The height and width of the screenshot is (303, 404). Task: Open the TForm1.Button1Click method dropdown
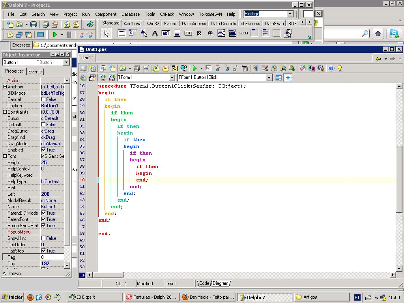tap(269, 78)
